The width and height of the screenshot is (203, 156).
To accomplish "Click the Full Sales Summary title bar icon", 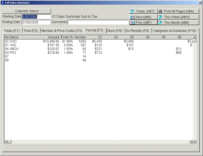I will [x=2, y=3].
